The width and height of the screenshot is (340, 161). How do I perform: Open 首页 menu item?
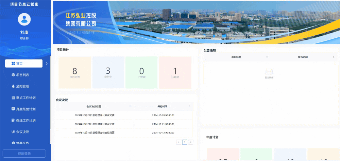pyautogui.click(x=24, y=64)
